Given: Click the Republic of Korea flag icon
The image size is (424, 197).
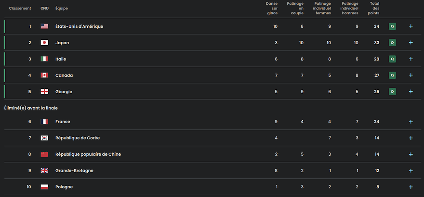Looking at the screenshot, I should pos(44,138).
